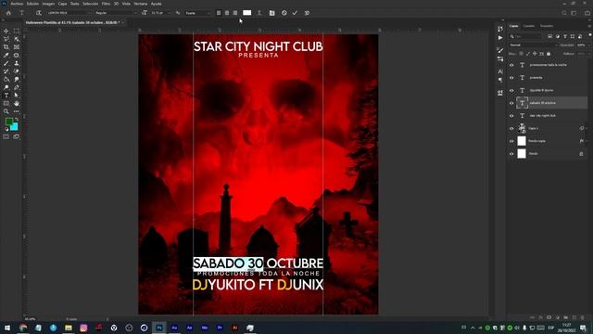Open the Imagen menu
This screenshot has width=593, height=334.
click(x=48, y=4)
